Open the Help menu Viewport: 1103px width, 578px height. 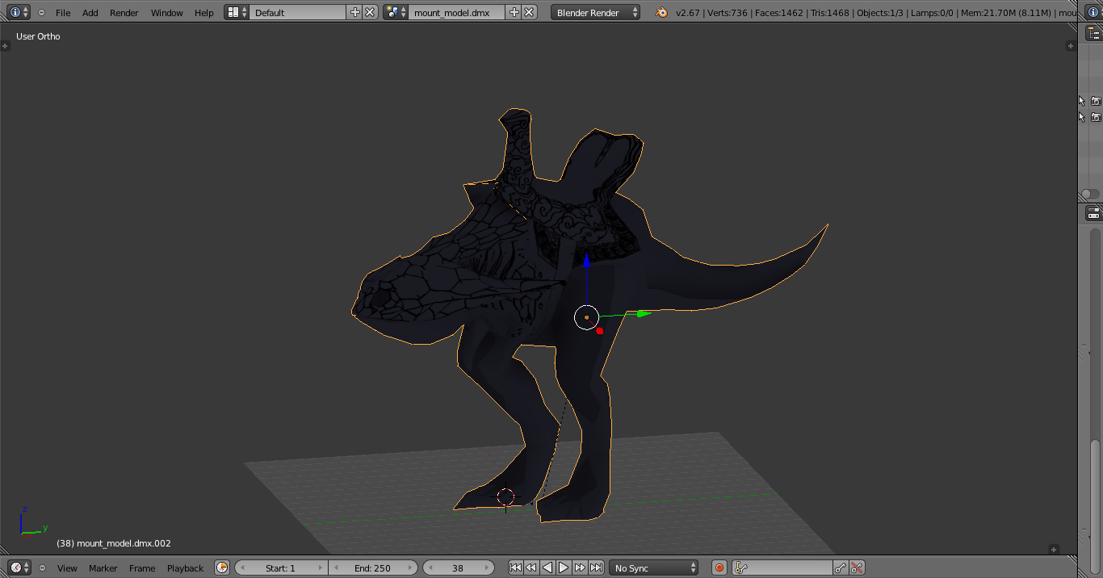pyautogui.click(x=204, y=13)
